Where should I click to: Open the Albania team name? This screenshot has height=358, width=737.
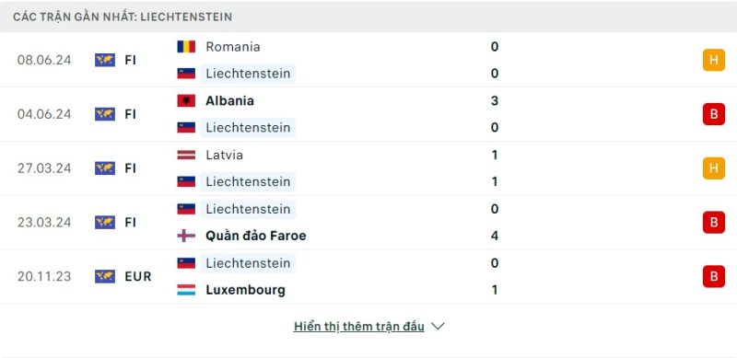pos(229,100)
